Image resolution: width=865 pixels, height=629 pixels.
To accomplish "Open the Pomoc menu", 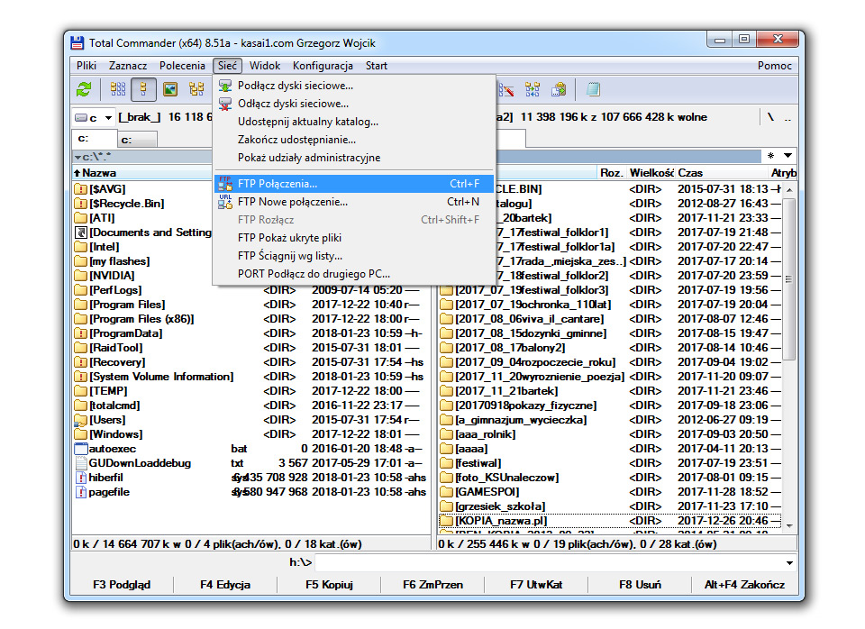I will [775, 66].
